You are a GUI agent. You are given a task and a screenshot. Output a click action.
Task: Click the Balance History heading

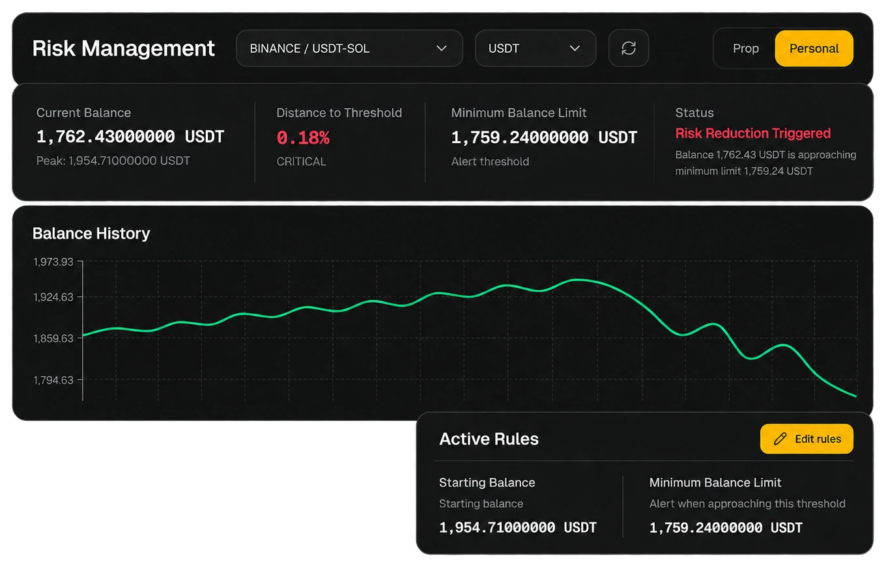point(91,233)
